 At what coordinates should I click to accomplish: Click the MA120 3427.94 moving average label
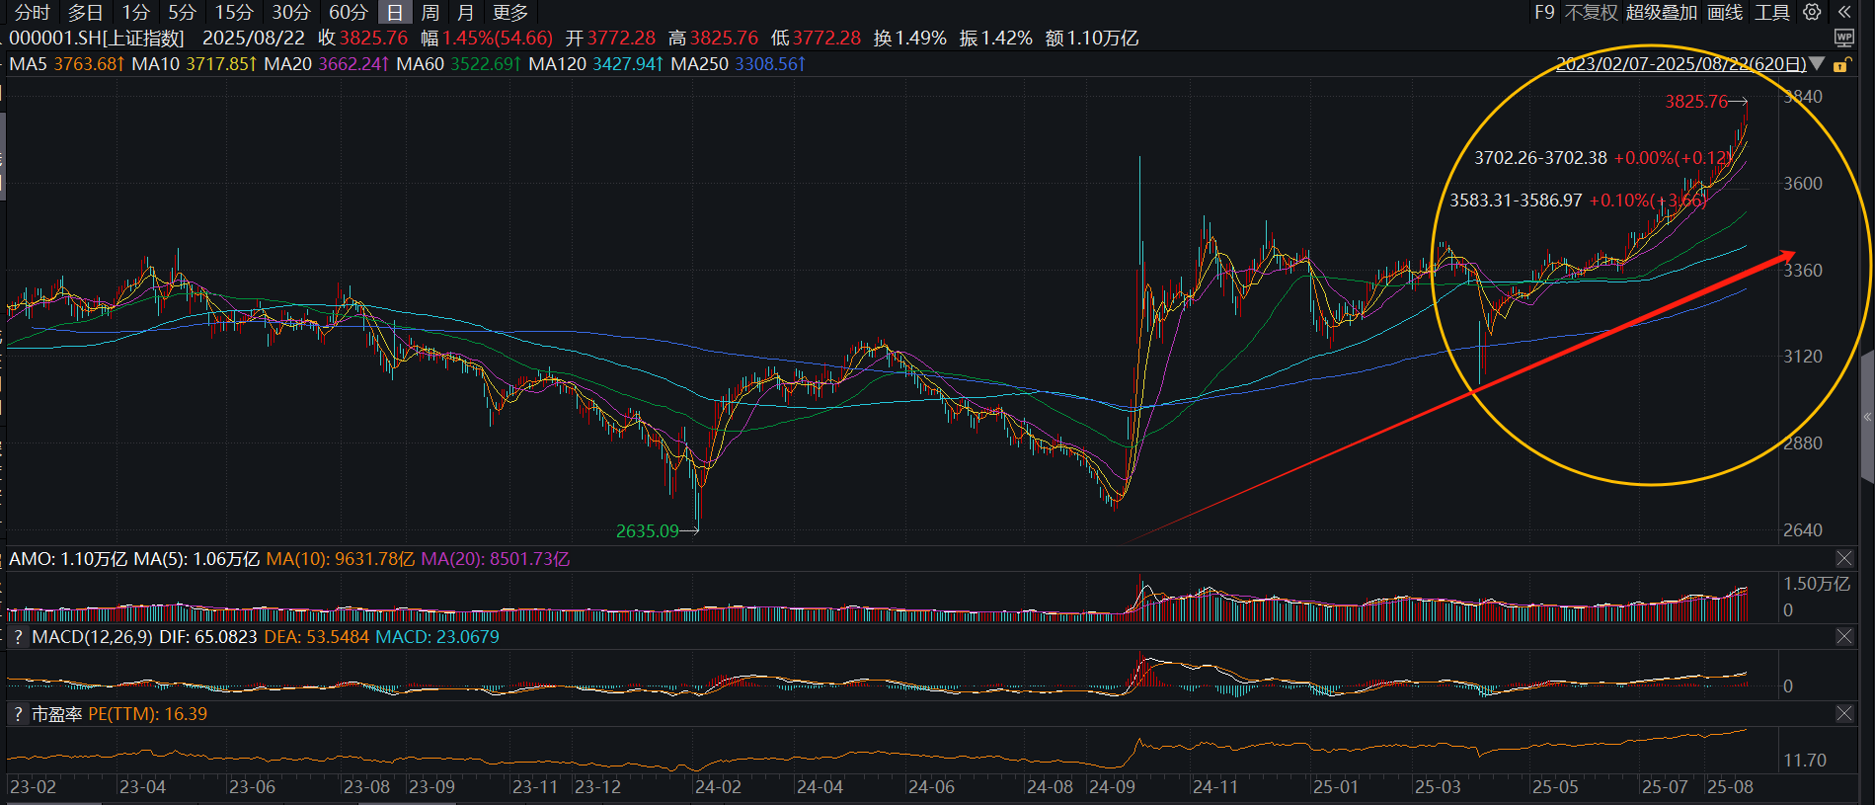[596, 64]
